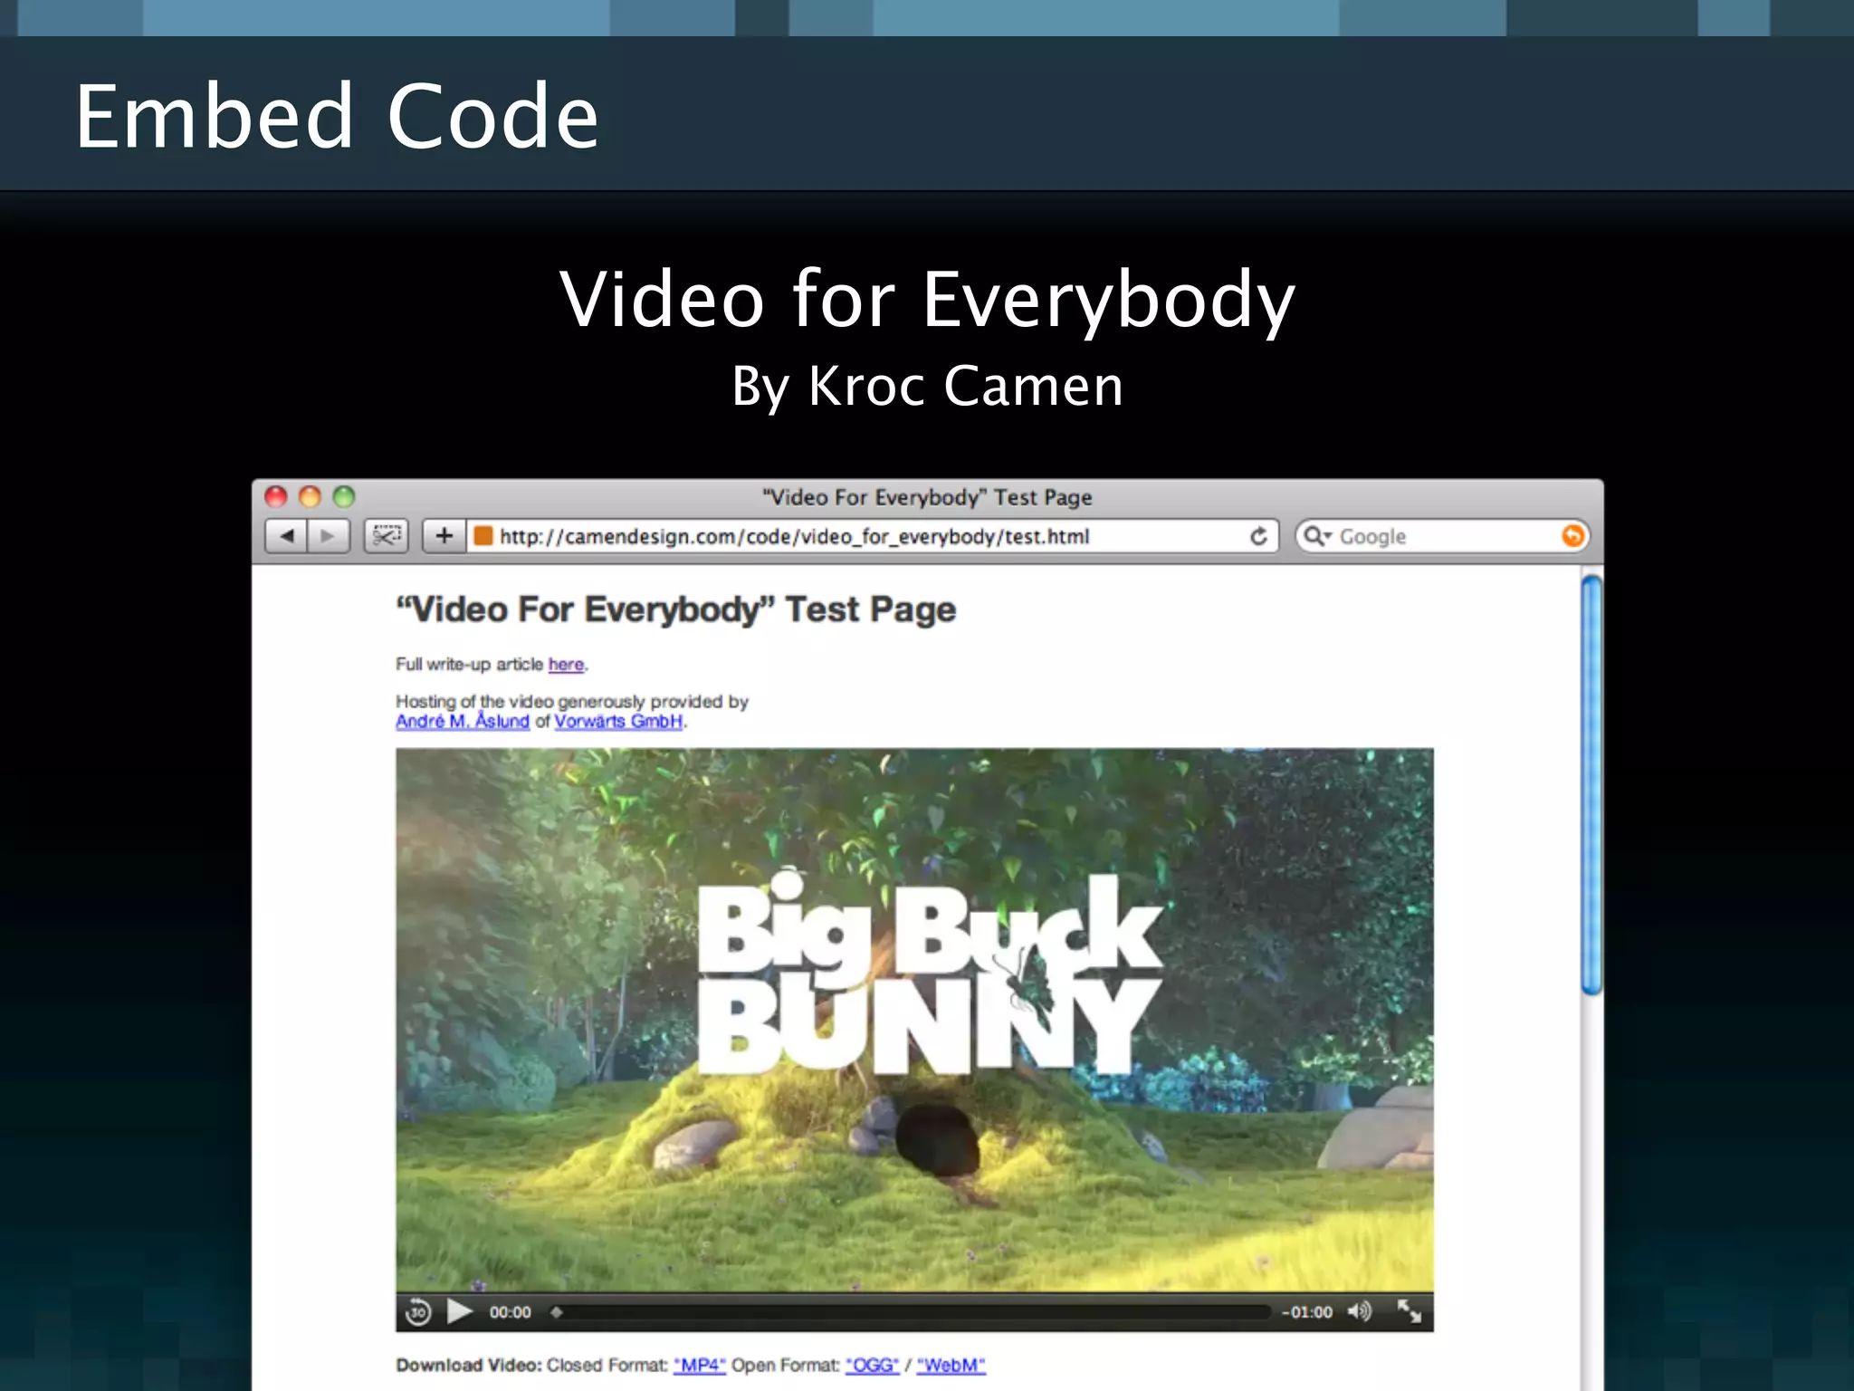This screenshot has width=1854, height=1391.
Task: Minimize the window with the yellow button
Action: [x=310, y=496]
